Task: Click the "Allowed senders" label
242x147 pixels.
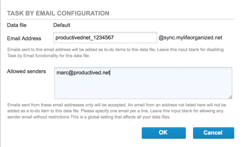Action: point(26,71)
